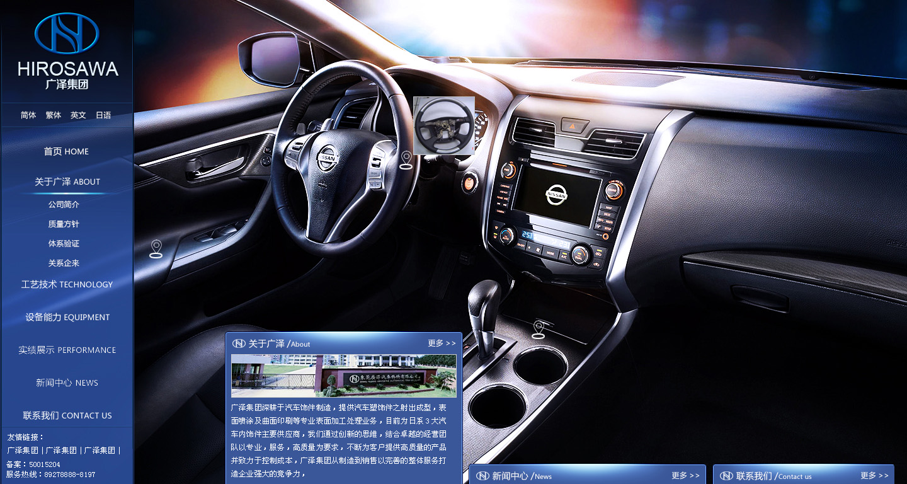Click the 联系我们 /Contact us panel title

773,476
